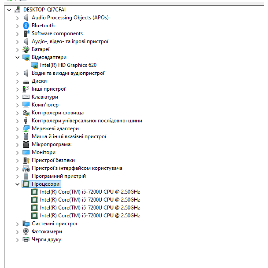Expand Audio Processing Objects (APOs) category
The image size is (268, 268).
pos(17,18)
